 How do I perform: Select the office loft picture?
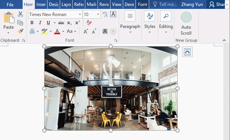coord(111,88)
